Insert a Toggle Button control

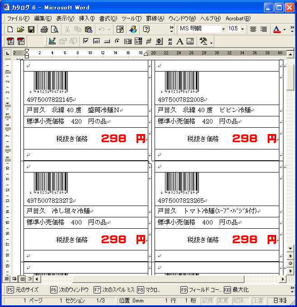click(149, 41)
